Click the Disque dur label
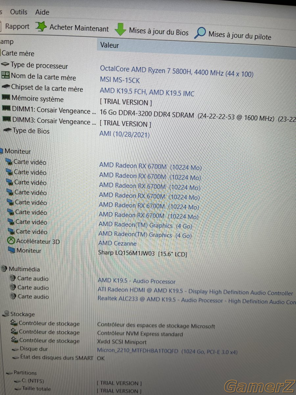Image resolution: width=296 pixels, height=395 pixels. 34,349
